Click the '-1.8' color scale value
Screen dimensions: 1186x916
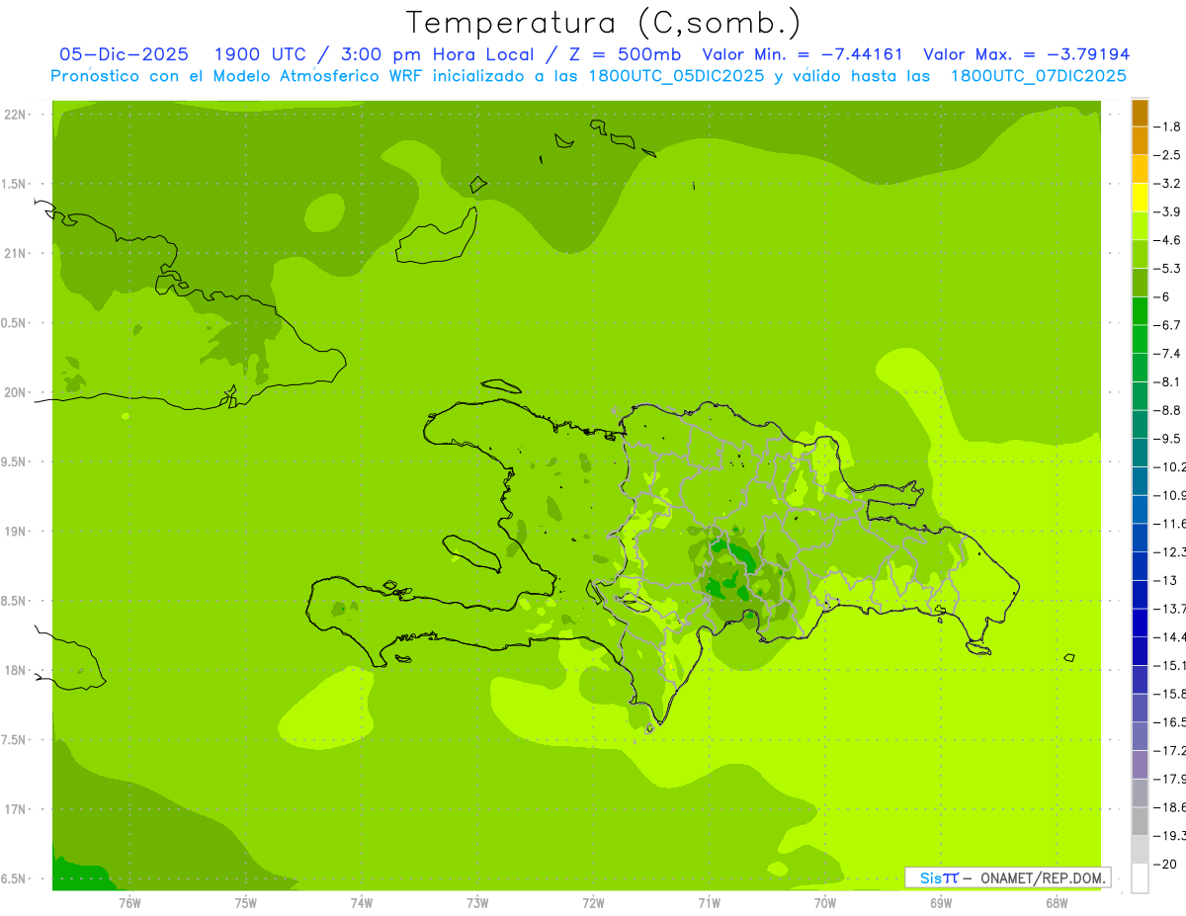pos(1167,126)
